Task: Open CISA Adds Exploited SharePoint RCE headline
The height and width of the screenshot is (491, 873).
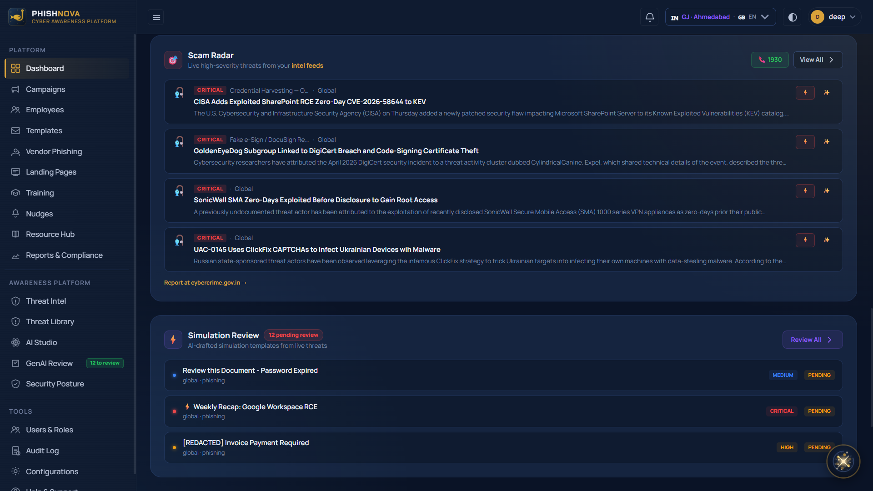Action: (310, 102)
